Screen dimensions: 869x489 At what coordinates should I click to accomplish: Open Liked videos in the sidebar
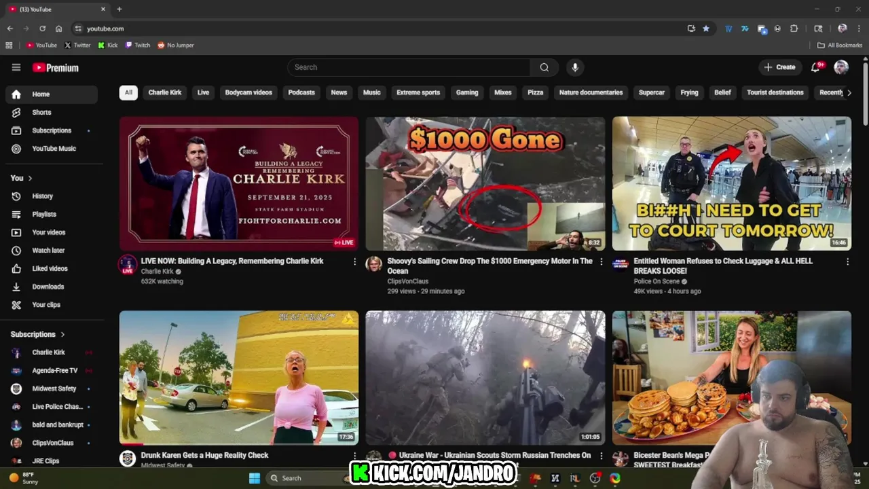click(51, 268)
